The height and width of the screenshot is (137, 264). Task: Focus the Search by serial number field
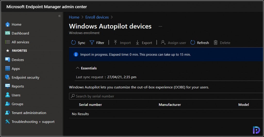coord(166,96)
